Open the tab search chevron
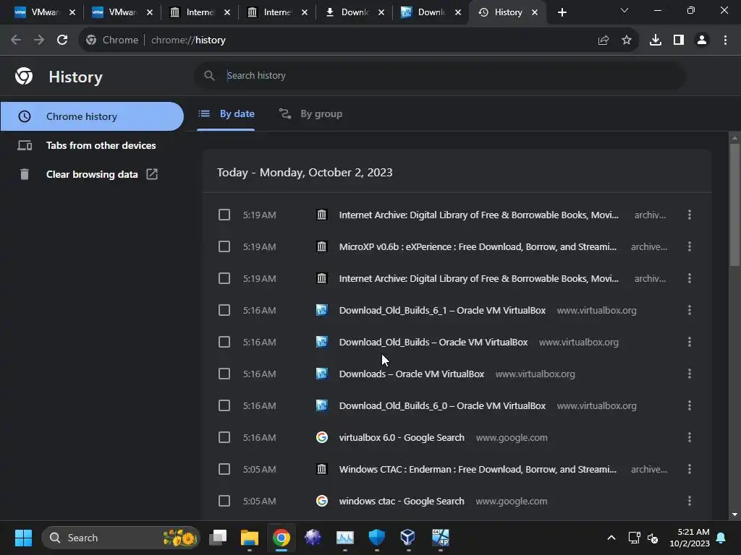Image resolution: width=741 pixels, height=555 pixels. pos(624,10)
